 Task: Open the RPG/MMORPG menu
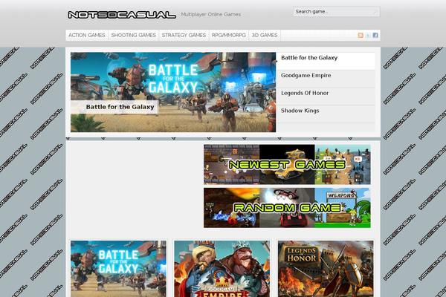(x=229, y=35)
